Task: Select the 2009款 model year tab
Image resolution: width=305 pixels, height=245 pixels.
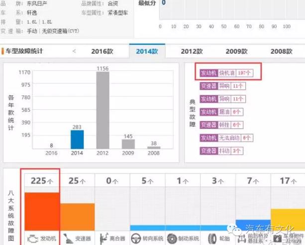Action: (x=236, y=51)
